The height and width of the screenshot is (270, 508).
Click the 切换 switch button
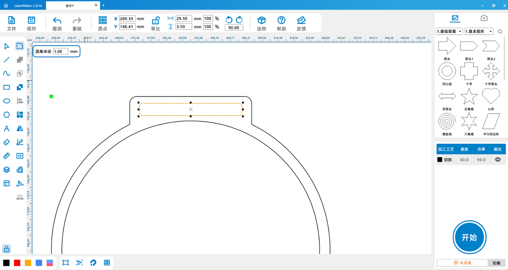(496, 263)
